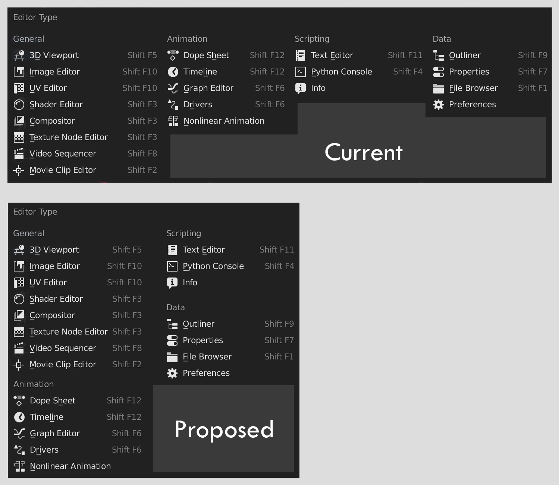Click 3D Viewport icon in Current menu
The image size is (559, 485).
19,56
